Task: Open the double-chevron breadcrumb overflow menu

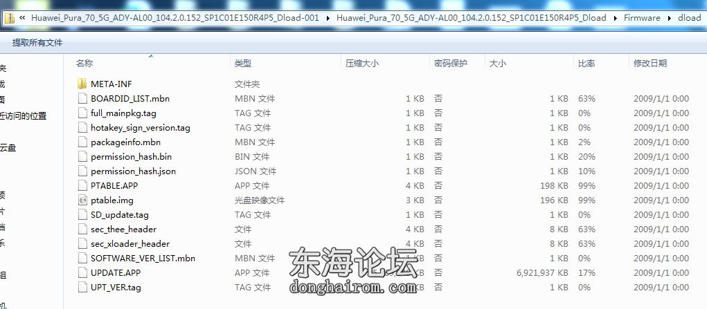Action: (x=23, y=19)
